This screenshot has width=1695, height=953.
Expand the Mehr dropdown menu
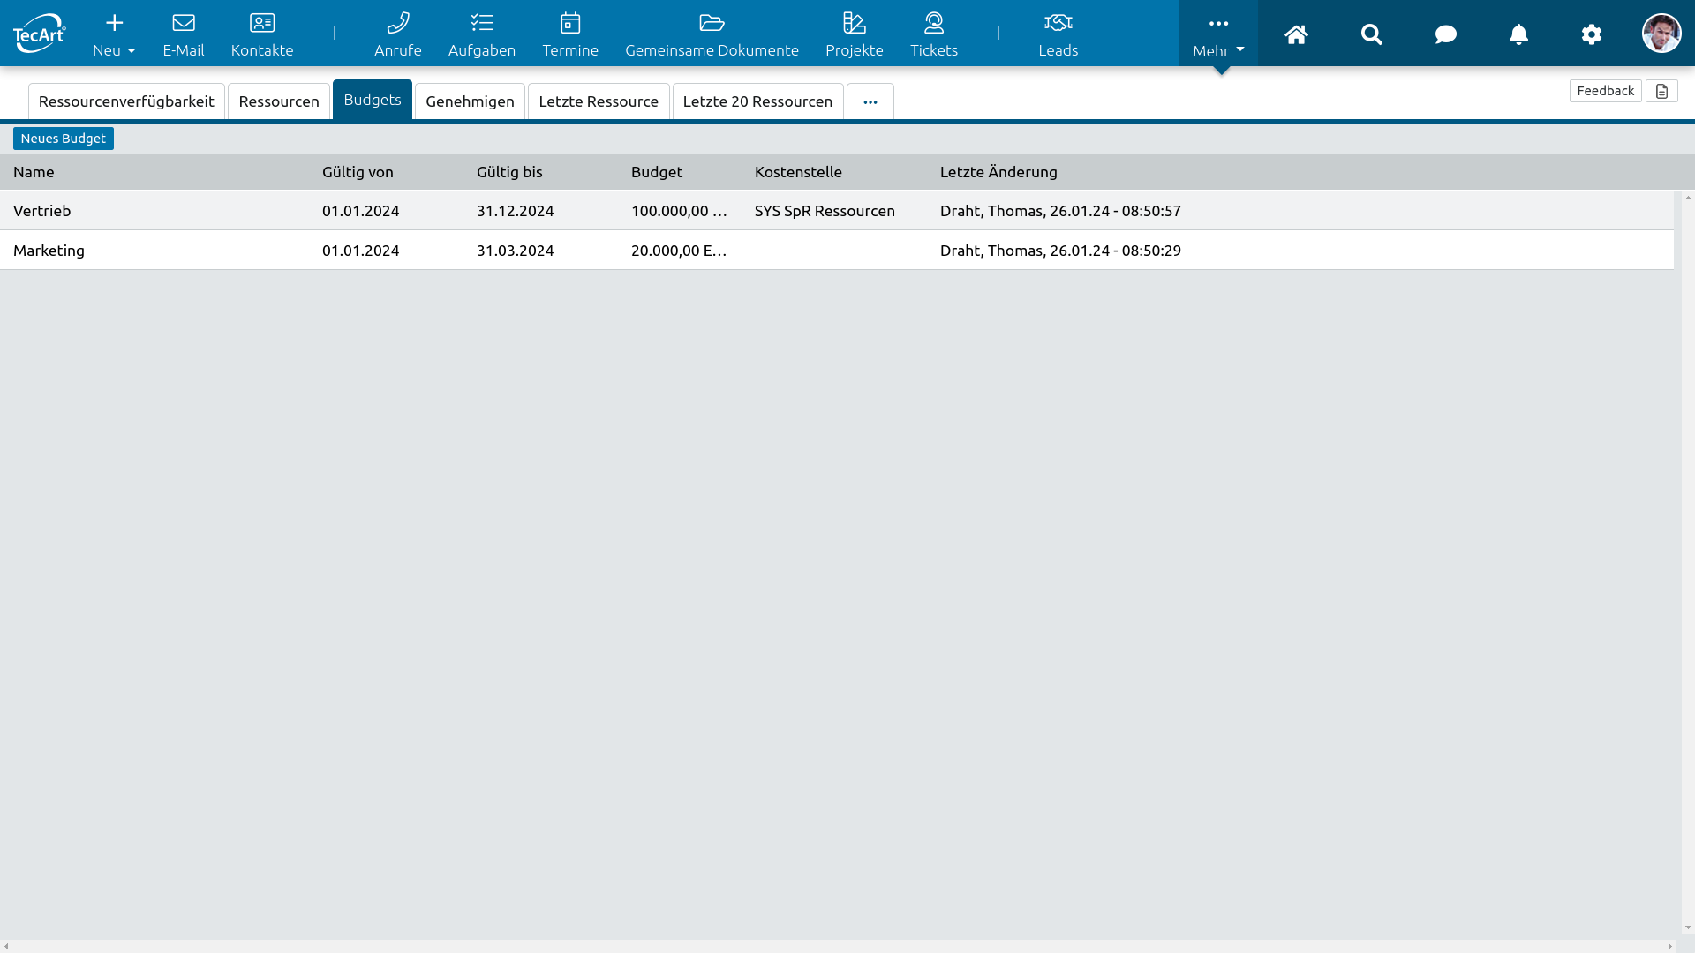point(1218,34)
